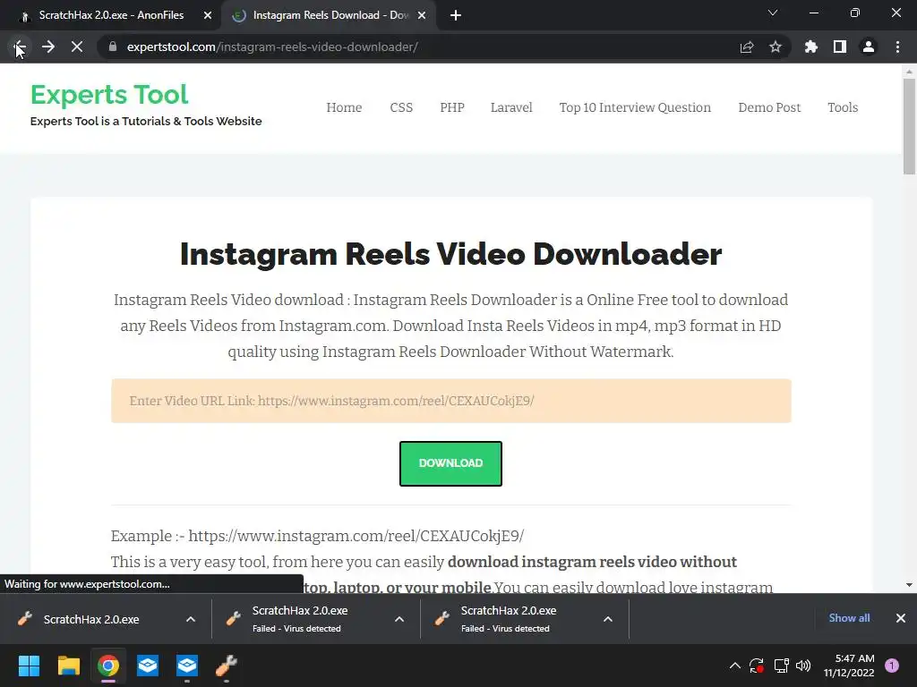
Task: Go back using the browser back arrow
Action: pos(20,47)
